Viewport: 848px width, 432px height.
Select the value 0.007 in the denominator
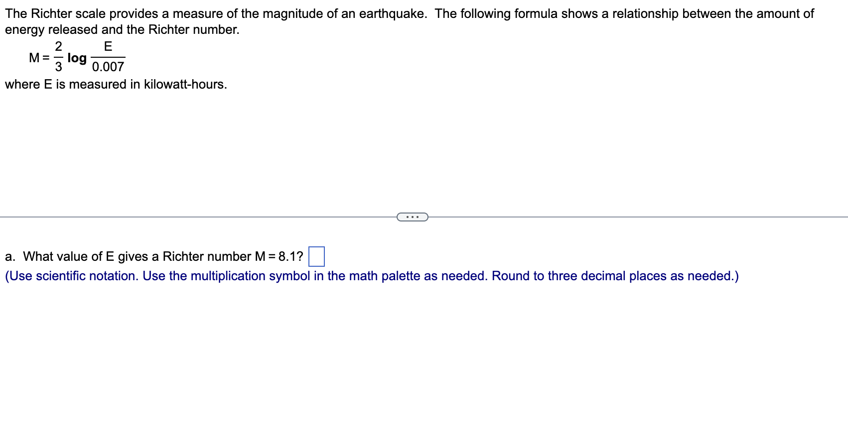coord(108,67)
